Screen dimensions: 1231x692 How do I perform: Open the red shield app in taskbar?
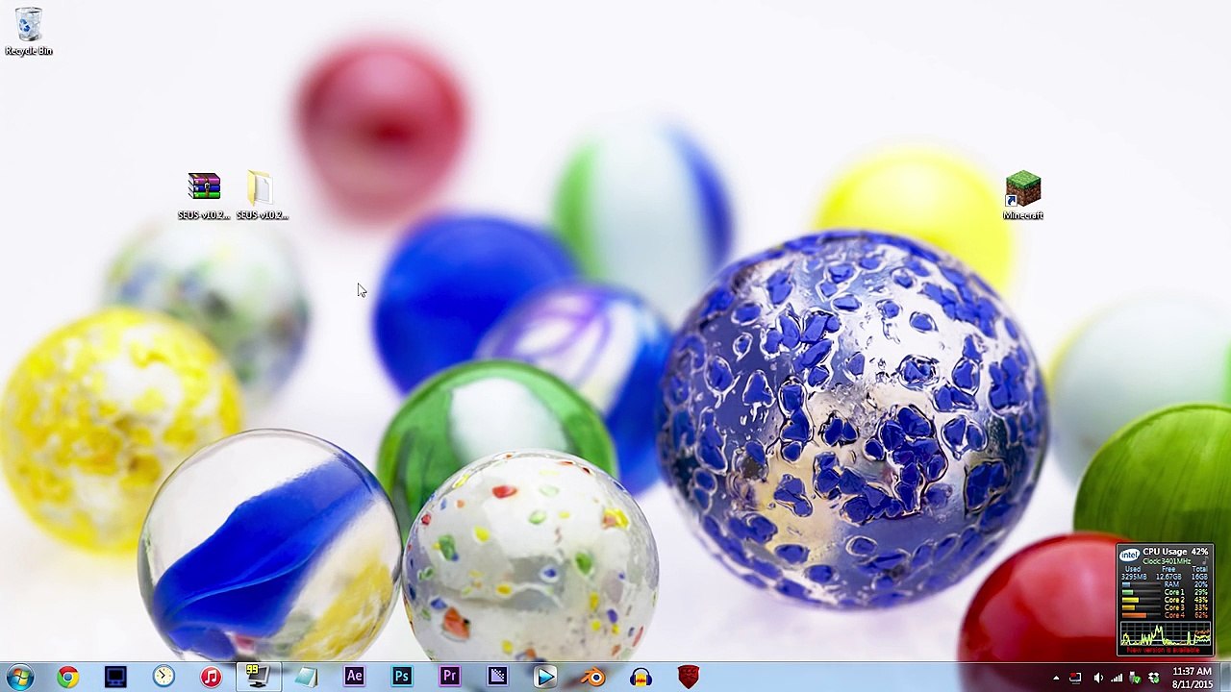coord(689,677)
